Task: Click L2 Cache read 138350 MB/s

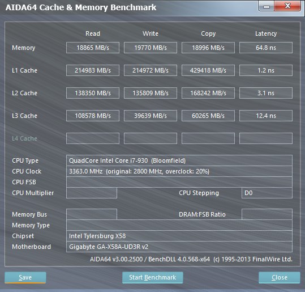Action: pos(93,93)
